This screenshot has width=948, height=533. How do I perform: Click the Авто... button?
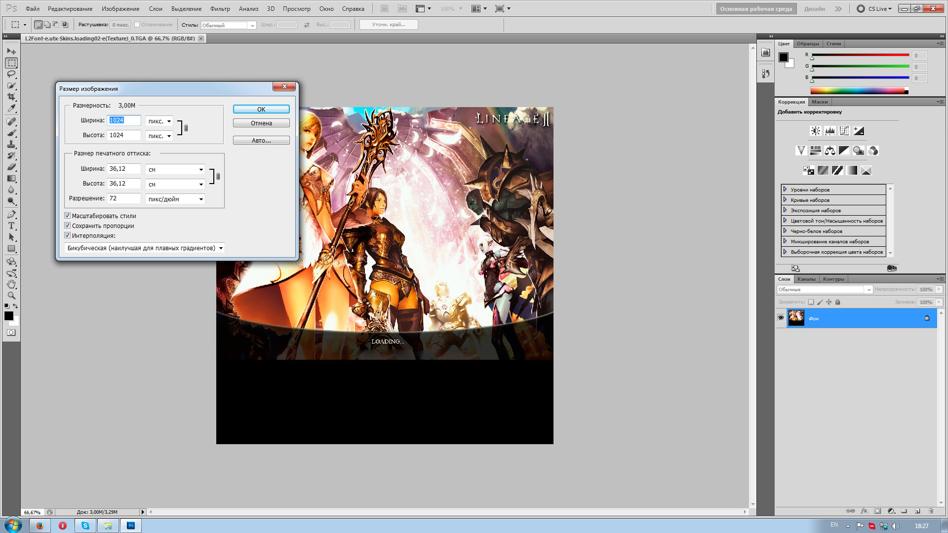coord(261,140)
